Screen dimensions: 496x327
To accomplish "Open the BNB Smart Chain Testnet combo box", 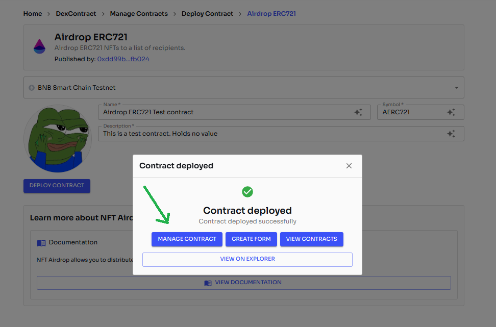I will (x=243, y=88).
